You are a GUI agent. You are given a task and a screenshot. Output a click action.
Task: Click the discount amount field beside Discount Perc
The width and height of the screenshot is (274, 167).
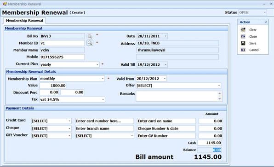click(x=72, y=92)
